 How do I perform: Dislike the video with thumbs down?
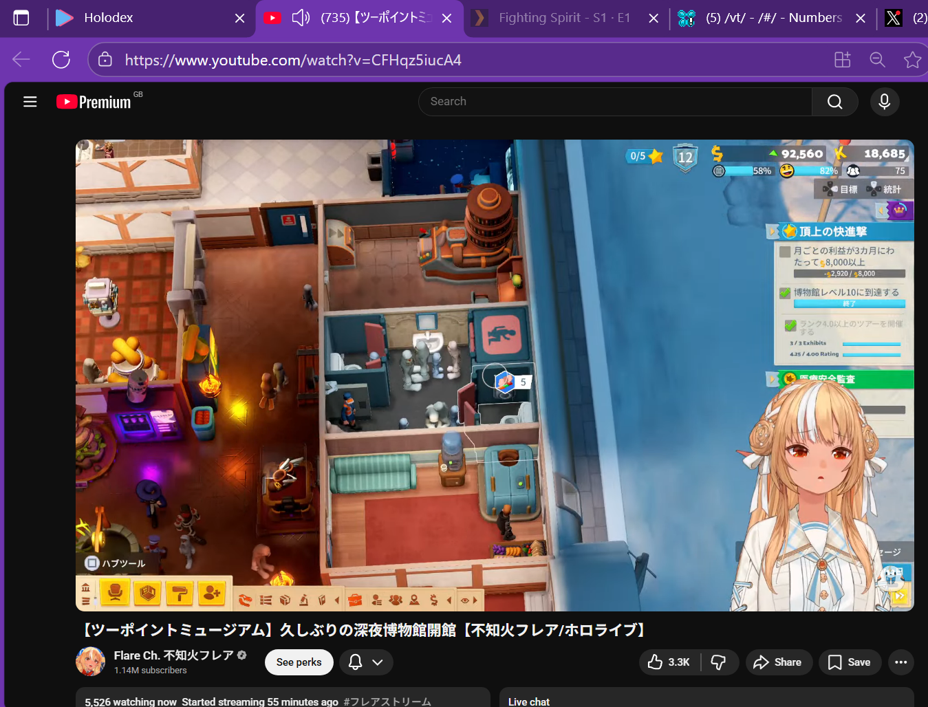pos(718,662)
